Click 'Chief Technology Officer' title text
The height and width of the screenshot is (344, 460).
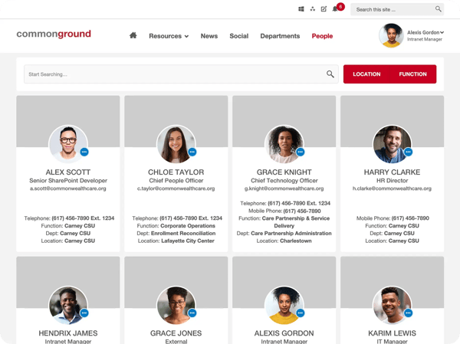[284, 181]
